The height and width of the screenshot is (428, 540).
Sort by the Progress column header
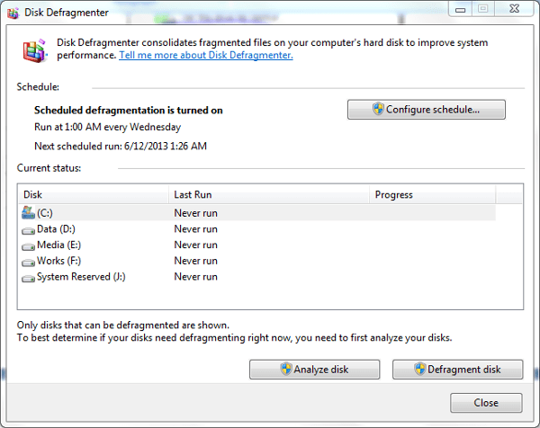(433, 194)
